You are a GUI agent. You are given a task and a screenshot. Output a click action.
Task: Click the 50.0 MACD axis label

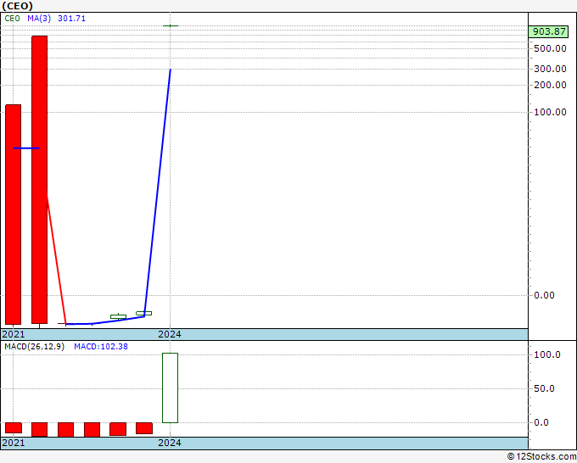[544, 388]
